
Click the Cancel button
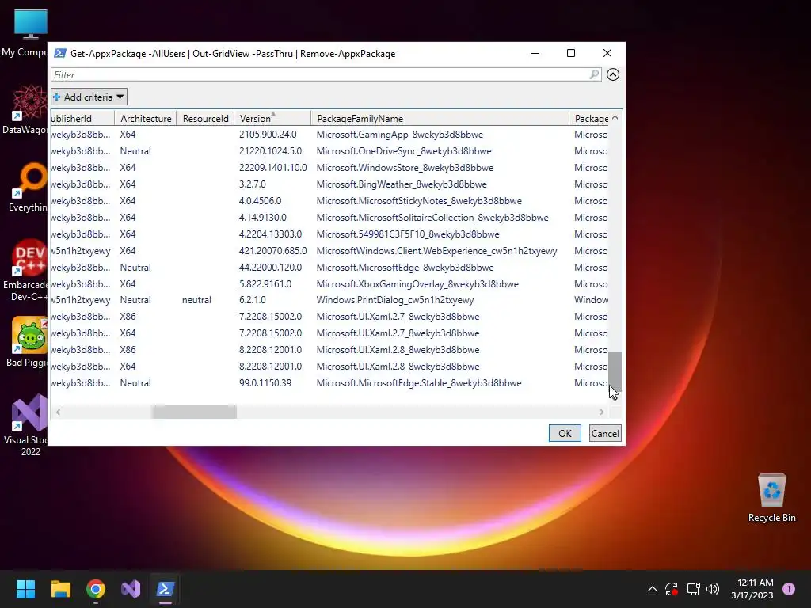click(605, 433)
